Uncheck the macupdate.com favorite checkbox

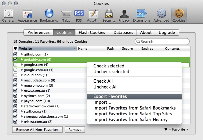point(15,80)
